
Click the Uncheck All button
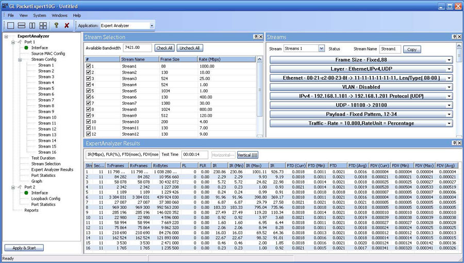(x=190, y=48)
